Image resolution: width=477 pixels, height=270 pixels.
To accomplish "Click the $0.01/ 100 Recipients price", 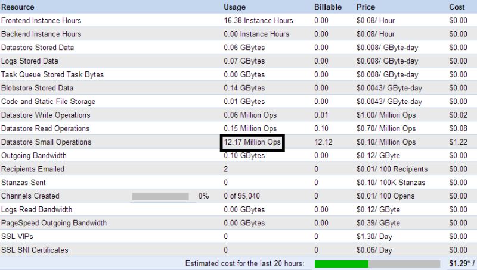I will click(x=392, y=169).
